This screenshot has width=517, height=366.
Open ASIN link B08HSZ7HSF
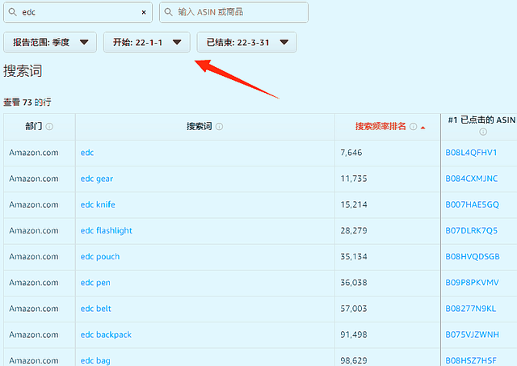point(471,360)
